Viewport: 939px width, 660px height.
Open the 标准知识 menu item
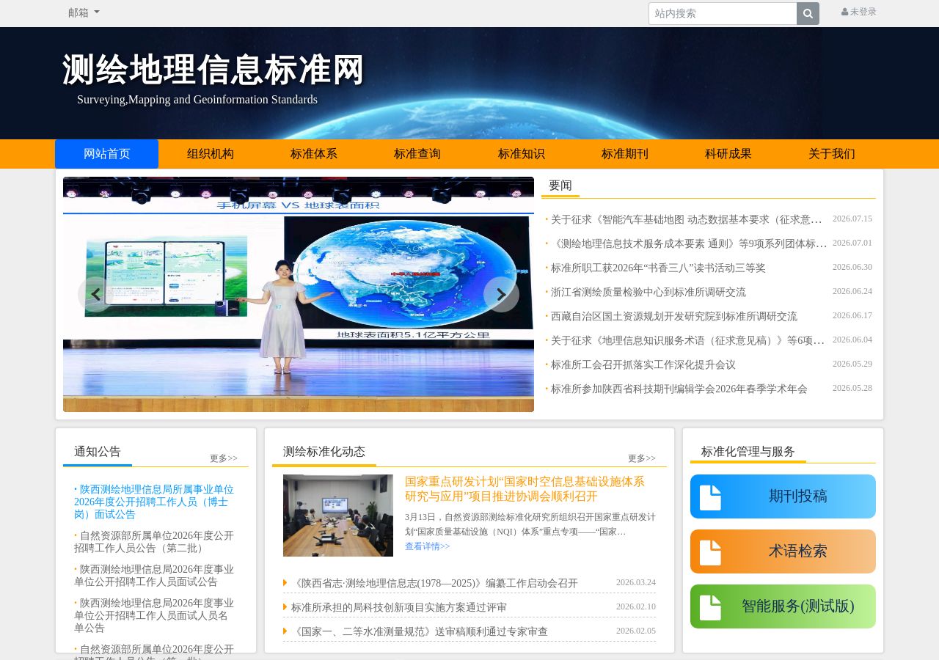click(522, 154)
